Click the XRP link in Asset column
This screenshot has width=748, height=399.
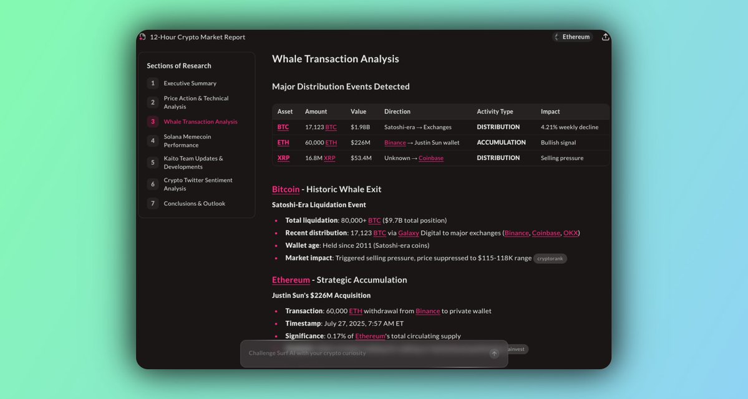pyautogui.click(x=283, y=158)
